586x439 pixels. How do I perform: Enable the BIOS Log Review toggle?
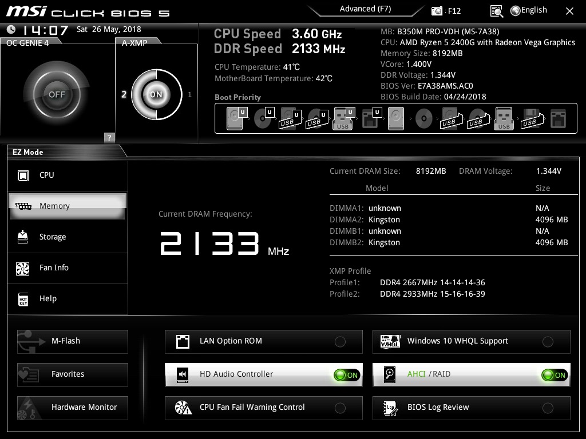pos(548,408)
